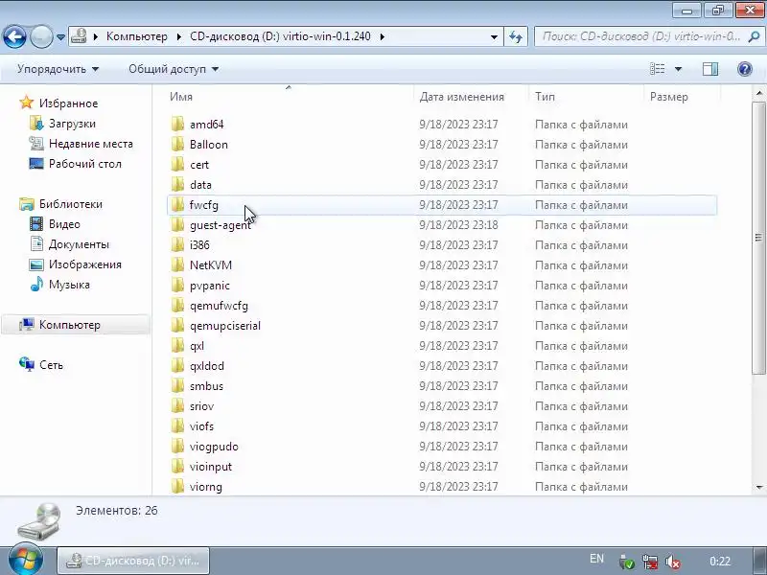Select Библиотеки in the navigation pane
This screenshot has height=575, width=767.
70,204
